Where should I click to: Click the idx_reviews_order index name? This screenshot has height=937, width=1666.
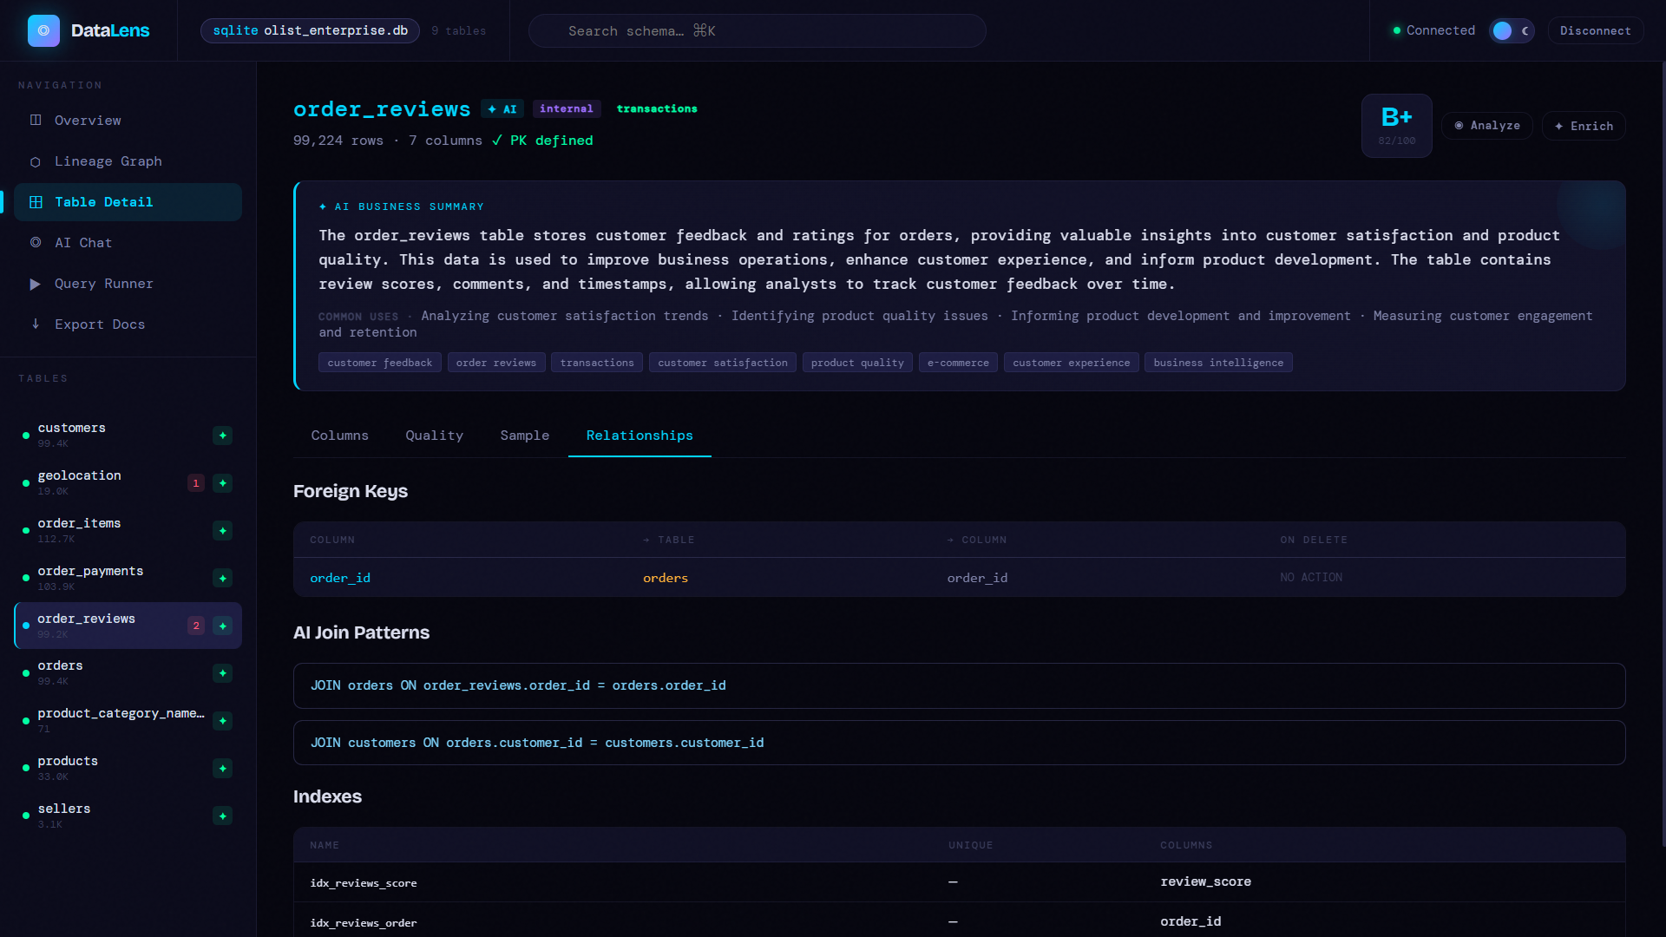pos(364,923)
